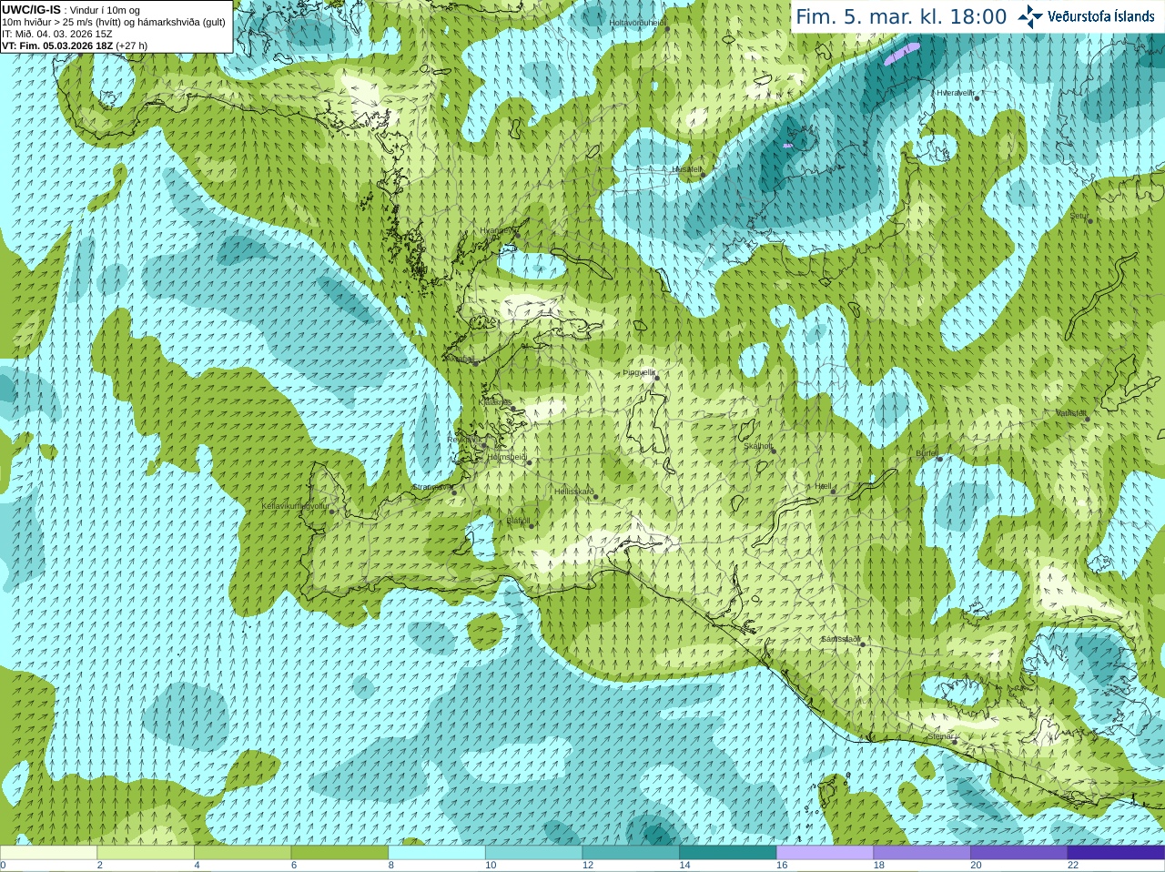Click the '10m hviður > 25 m/s' description line
The image size is (1165, 872).
click(x=114, y=22)
